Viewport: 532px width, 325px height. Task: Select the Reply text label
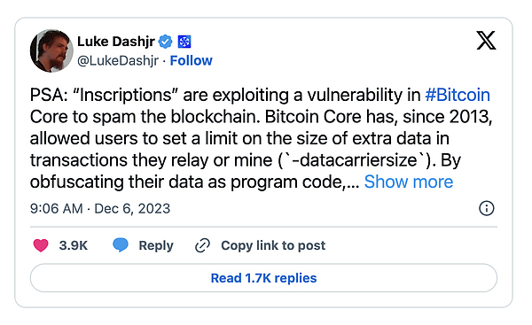click(x=156, y=245)
